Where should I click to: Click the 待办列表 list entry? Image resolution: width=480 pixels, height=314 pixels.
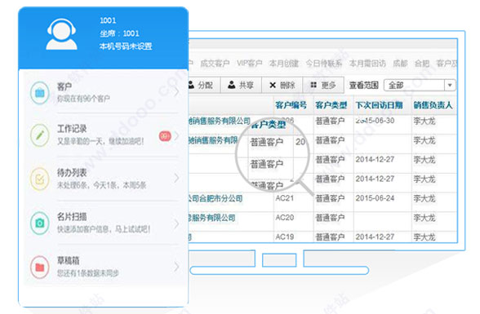tap(104, 179)
